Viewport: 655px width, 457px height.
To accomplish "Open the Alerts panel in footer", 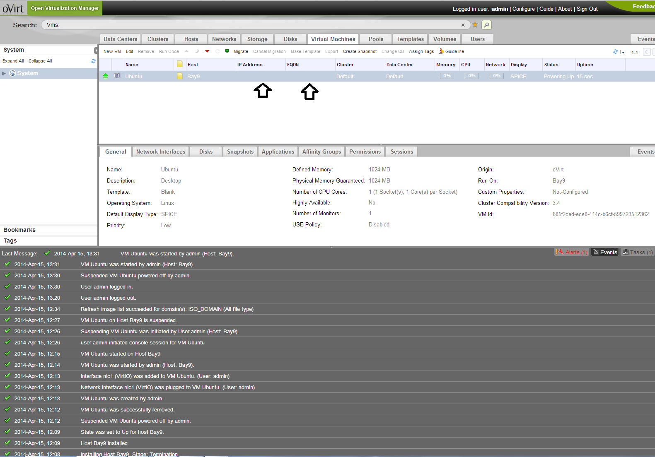I will [572, 252].
